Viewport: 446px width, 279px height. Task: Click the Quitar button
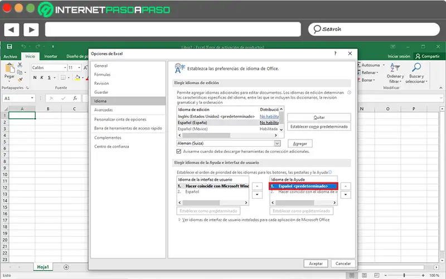[319, 117]
